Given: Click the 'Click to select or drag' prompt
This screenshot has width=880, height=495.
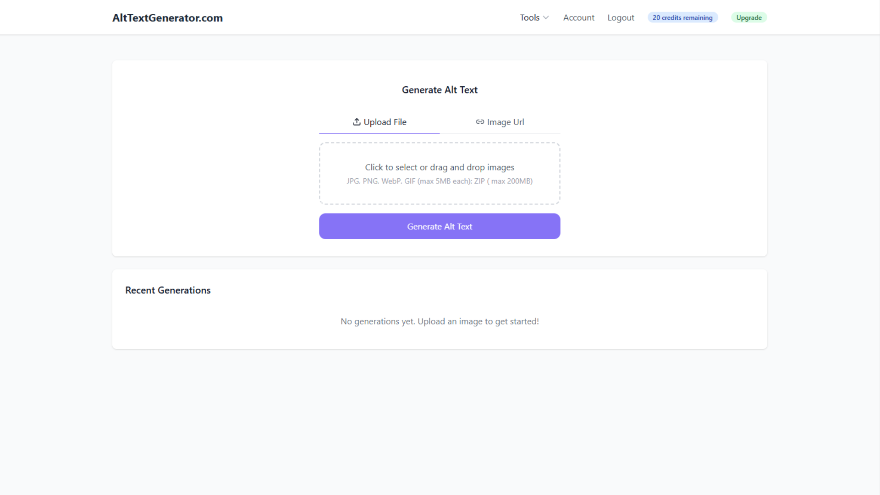Looking at the screenshot, I should tap(440, 167).
